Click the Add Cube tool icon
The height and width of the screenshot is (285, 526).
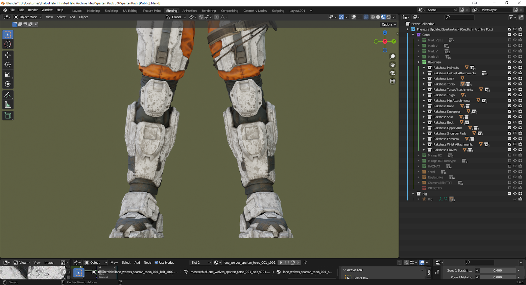tap(8, 115)
